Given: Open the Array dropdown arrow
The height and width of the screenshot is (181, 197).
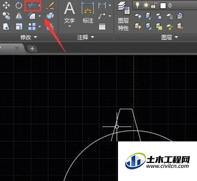Looking at the screenshot, I should point(39,27).
